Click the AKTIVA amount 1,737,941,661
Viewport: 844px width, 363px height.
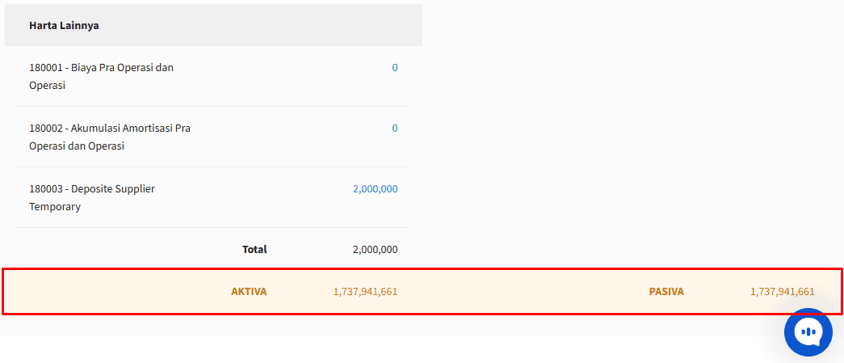pos(365,291)
